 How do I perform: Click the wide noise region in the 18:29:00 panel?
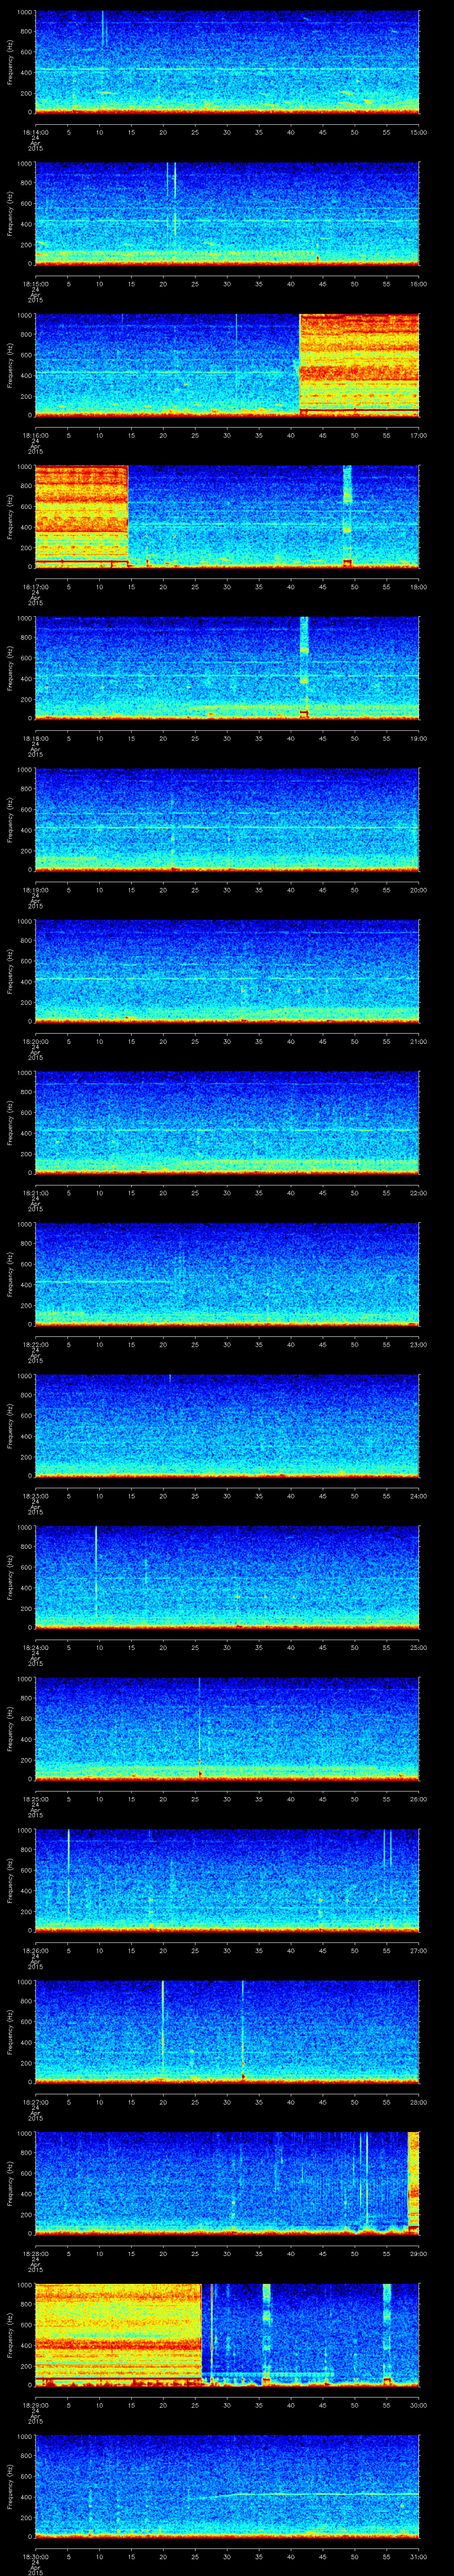(118, 2335)
